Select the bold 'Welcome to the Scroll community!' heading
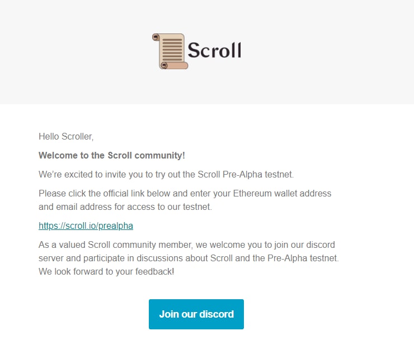This screenshot has width=414, height=350. tap(112, 155)
